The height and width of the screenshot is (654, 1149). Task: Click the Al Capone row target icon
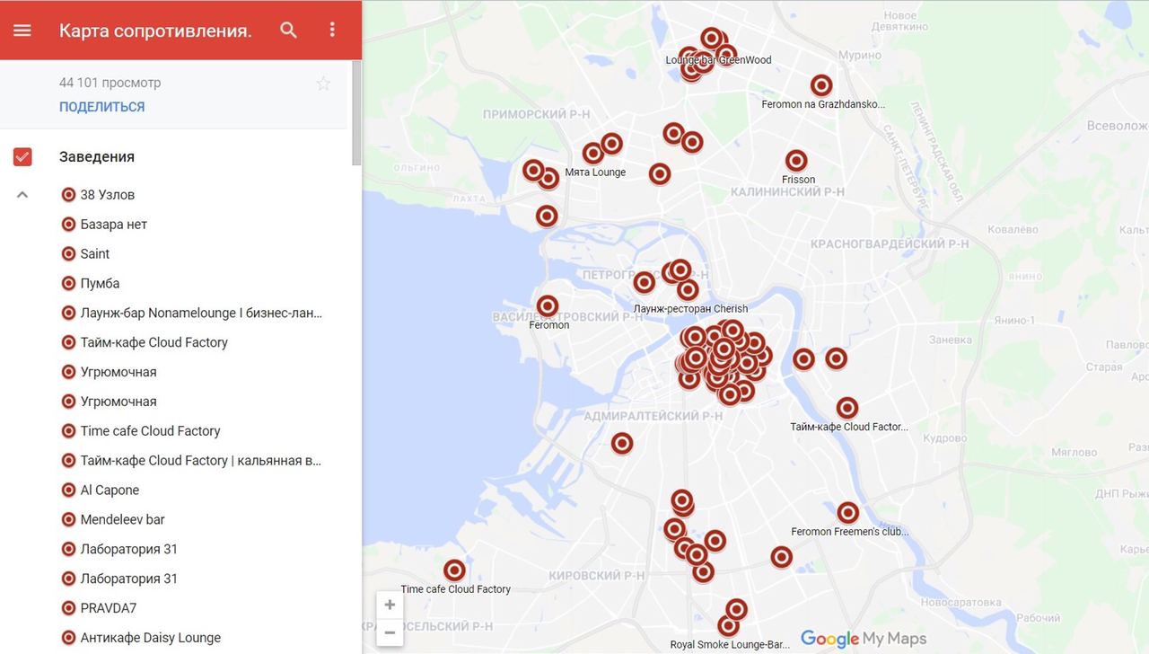pyautogui.click(x=68, y=490)
